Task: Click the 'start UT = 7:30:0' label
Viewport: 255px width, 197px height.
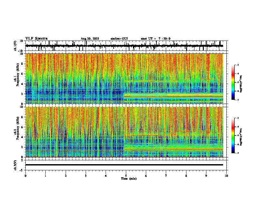Action: pos(156,39)
